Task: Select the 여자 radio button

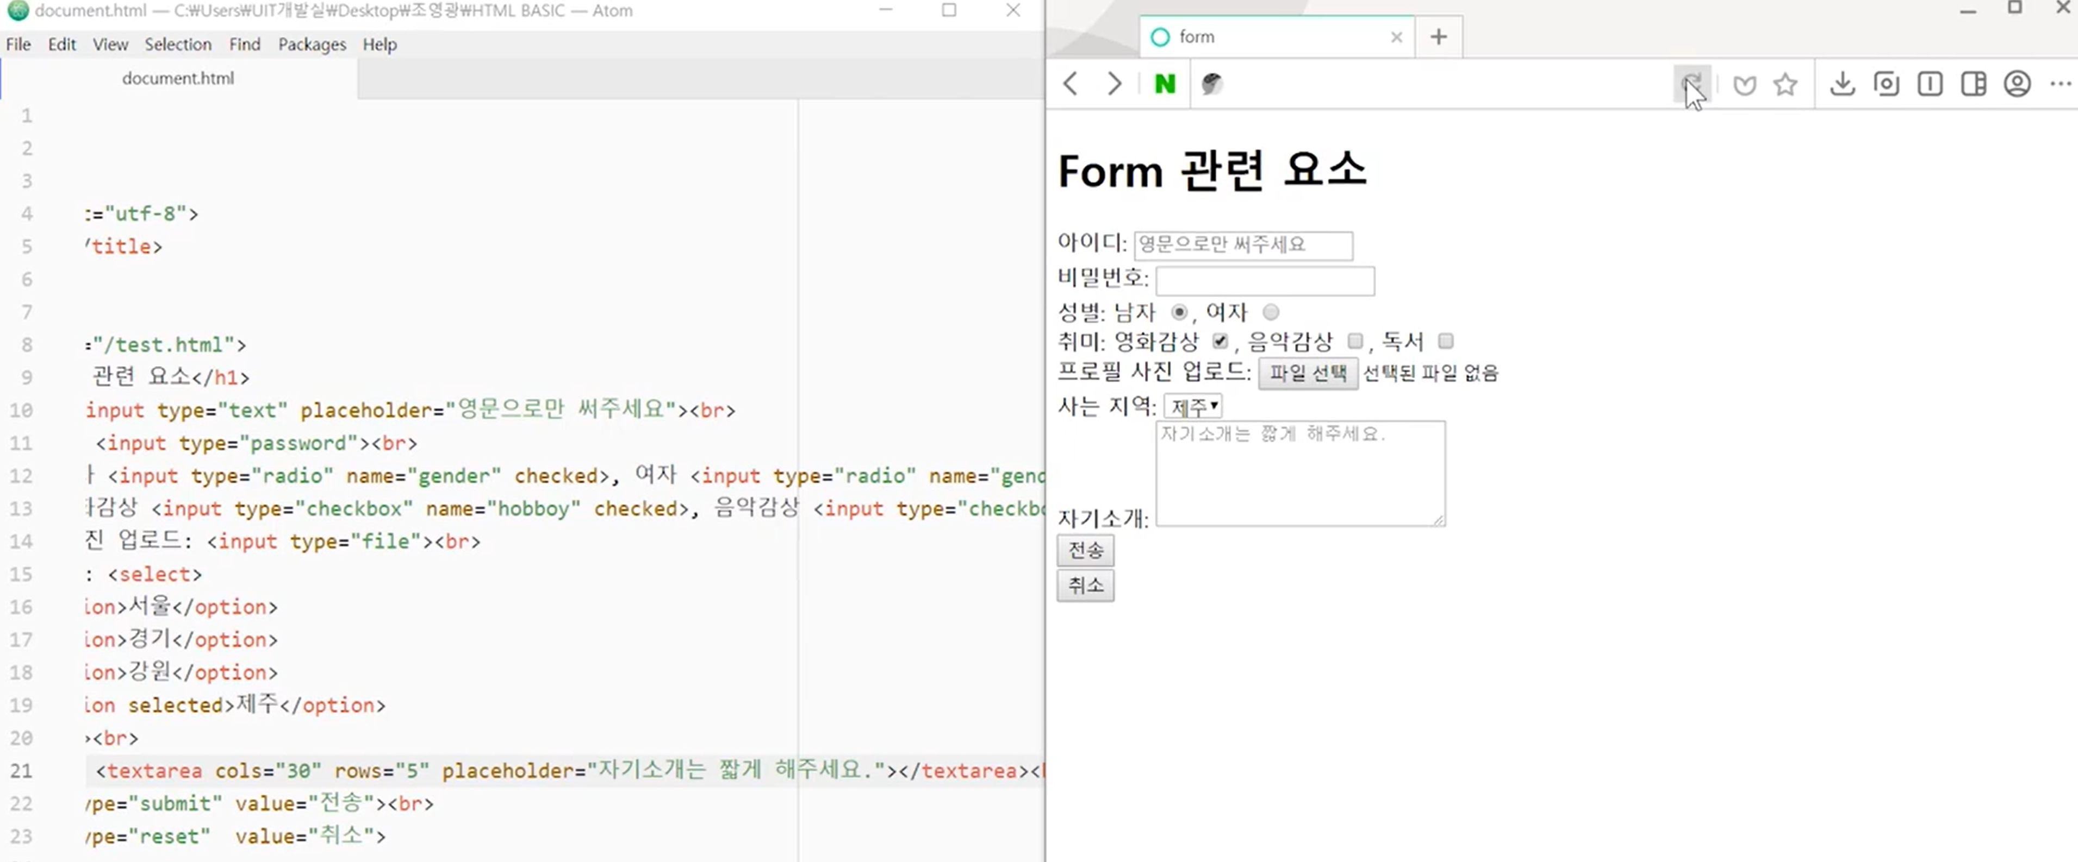Action: [x=1271, y=312]
